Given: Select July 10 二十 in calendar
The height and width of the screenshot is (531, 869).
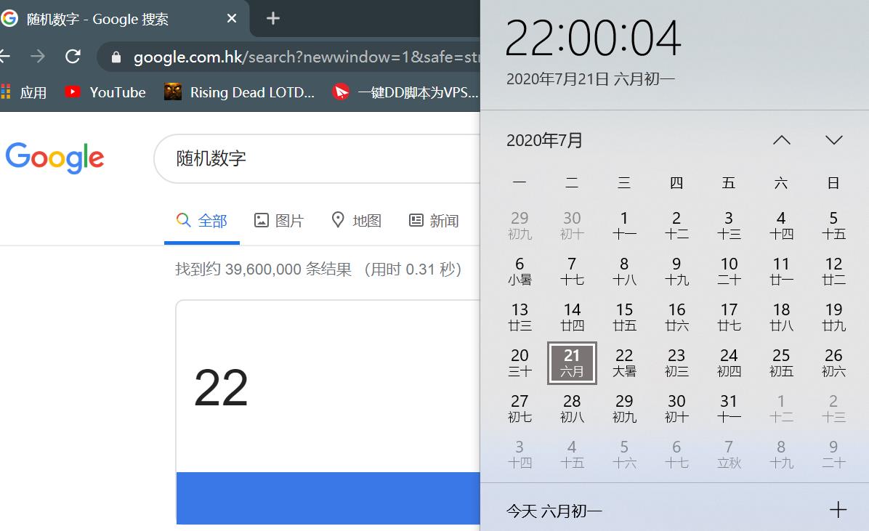Looking at the screenshot, I should point(729,271).
